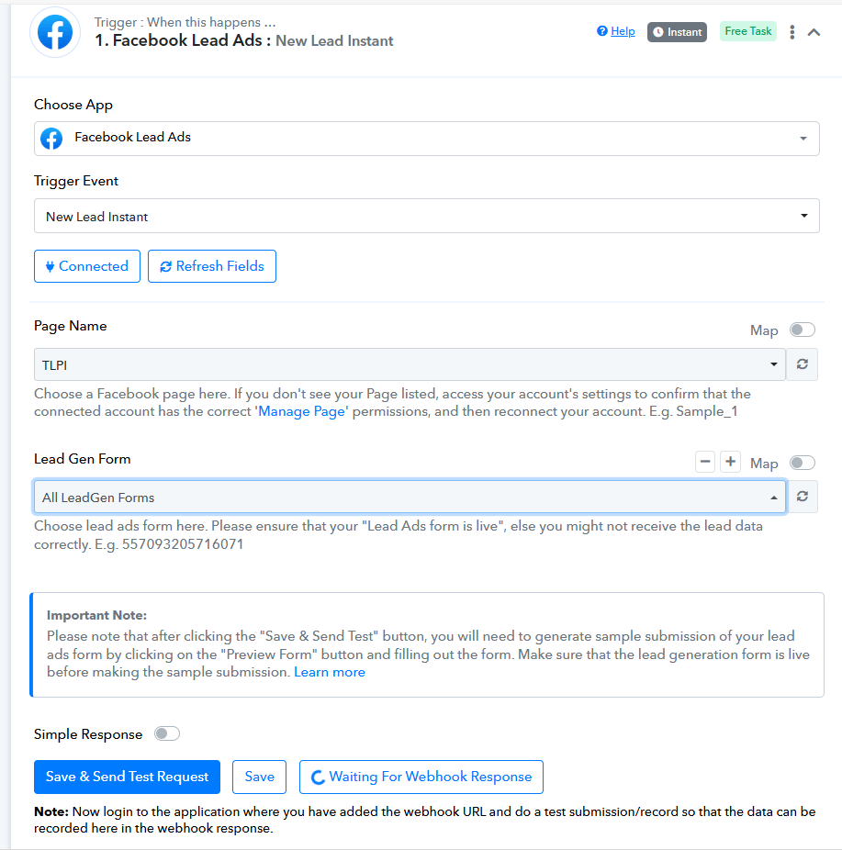
Task: Toggle the Map switch for Page Name
Action: [802, 330]
